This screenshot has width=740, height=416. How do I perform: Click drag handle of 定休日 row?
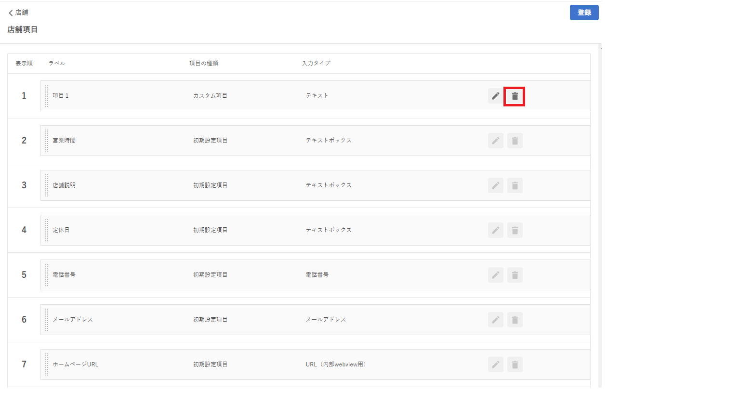pos(47,230)
